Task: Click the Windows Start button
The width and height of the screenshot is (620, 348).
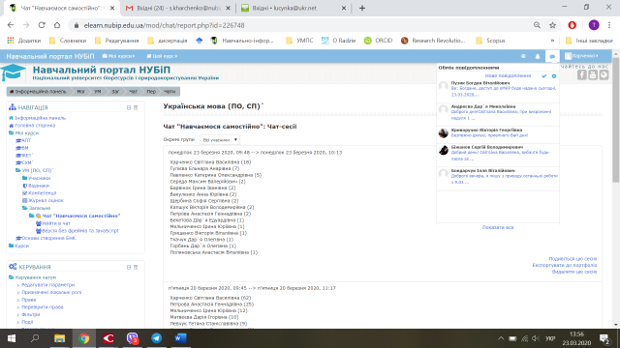Action: click(x=12, y=338)
